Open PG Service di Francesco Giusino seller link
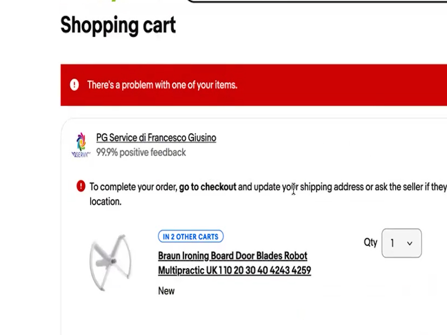This screenshot has height=335, width=447. pyautogui.click(x=156, y=138)
